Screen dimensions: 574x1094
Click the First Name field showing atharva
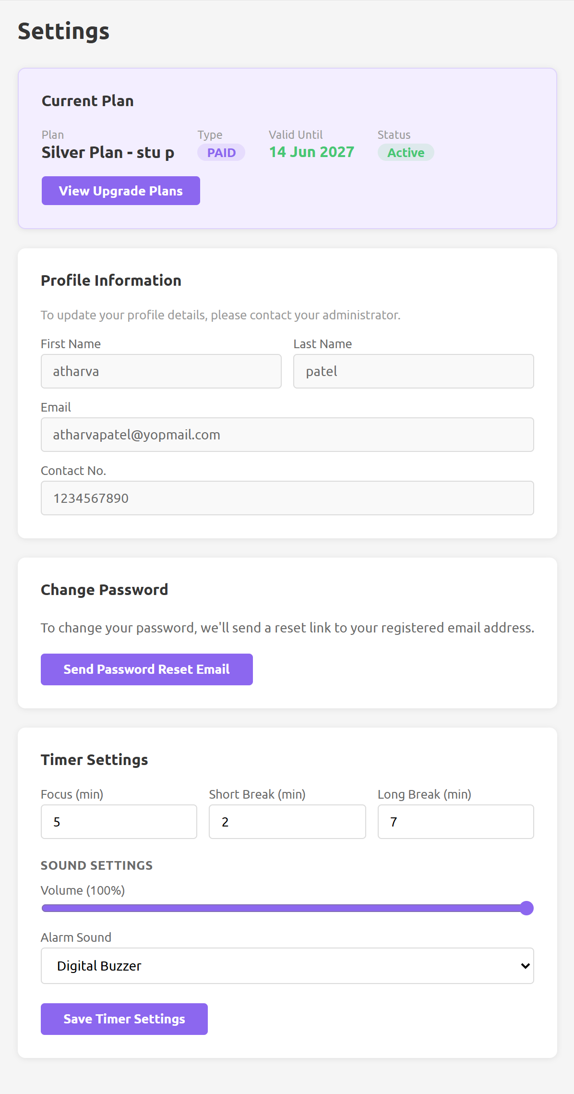161,371
